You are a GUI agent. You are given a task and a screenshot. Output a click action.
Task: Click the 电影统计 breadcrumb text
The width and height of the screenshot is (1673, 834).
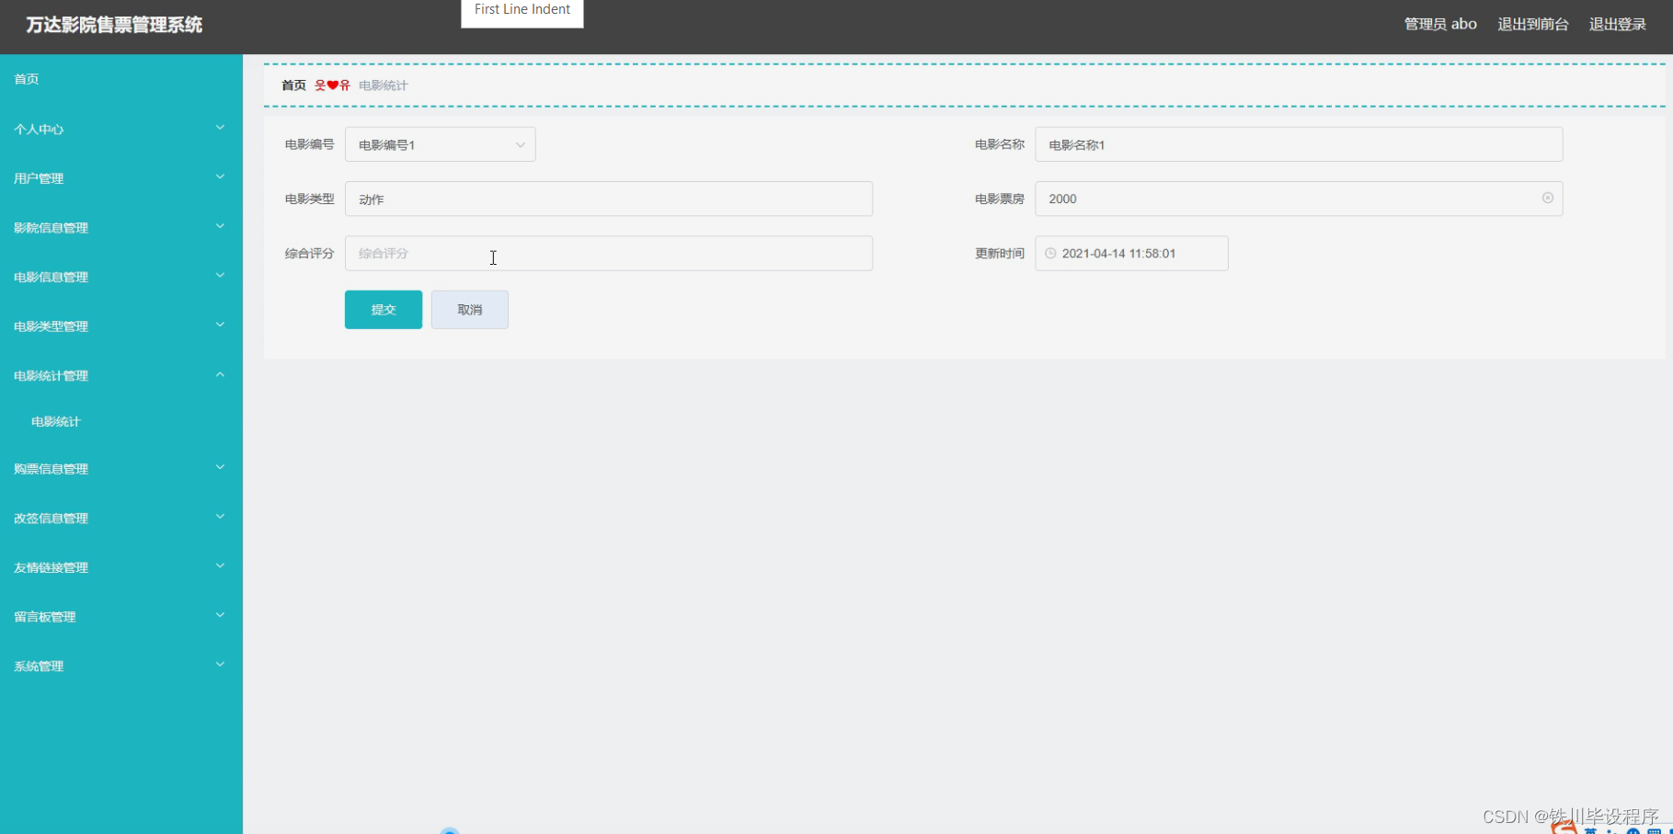(x=383, y=86)
